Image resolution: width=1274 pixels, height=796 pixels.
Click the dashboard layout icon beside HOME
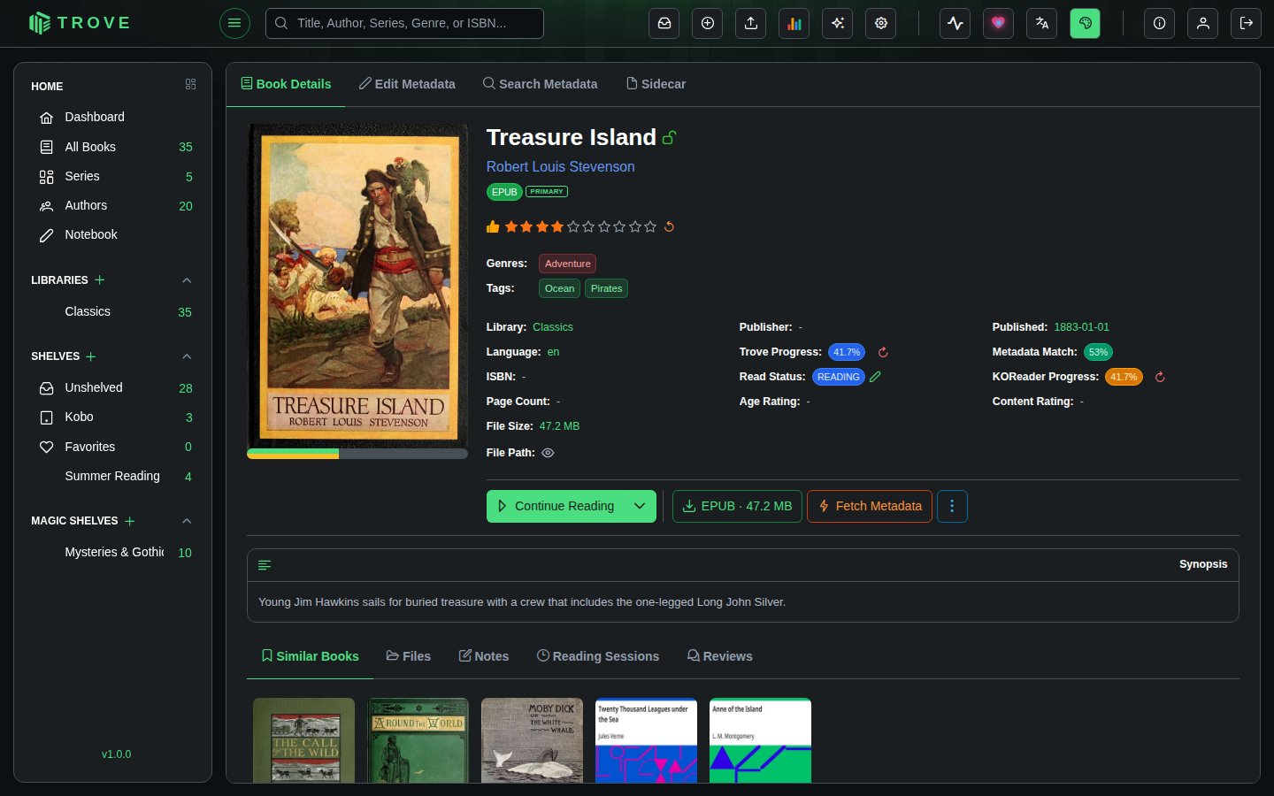click(x=190, y=84)
